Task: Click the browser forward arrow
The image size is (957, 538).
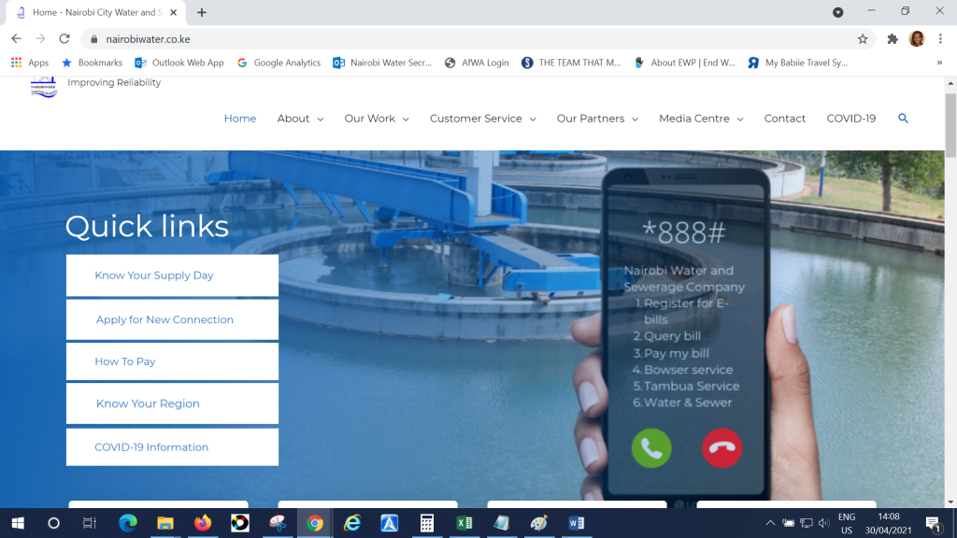Action: (40, 39)
